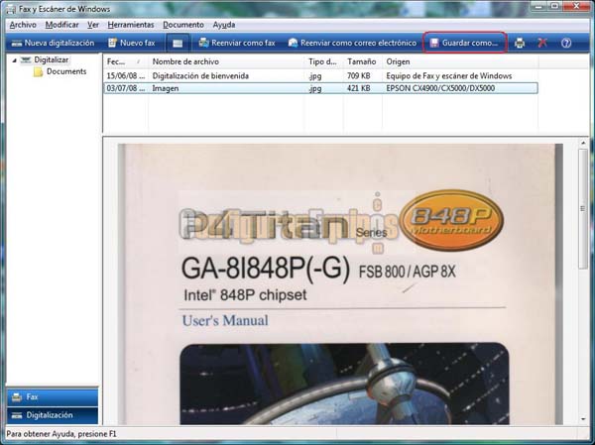
Task: Start a Nueva digitalización
Action: point(53,43)
